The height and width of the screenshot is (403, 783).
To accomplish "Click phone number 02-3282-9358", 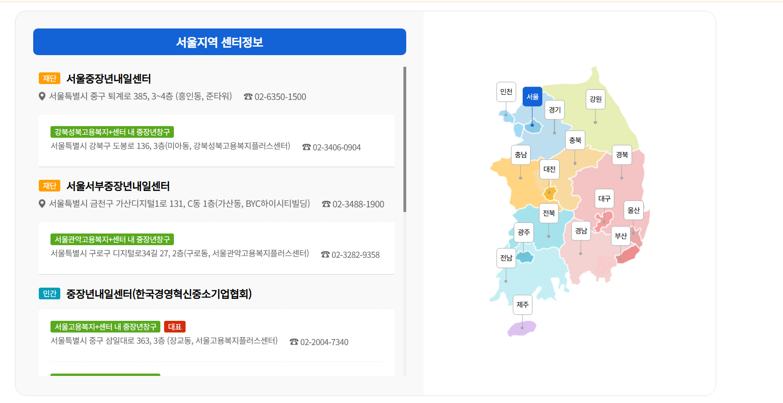I will pyautogui.click(x=356, y=255).
